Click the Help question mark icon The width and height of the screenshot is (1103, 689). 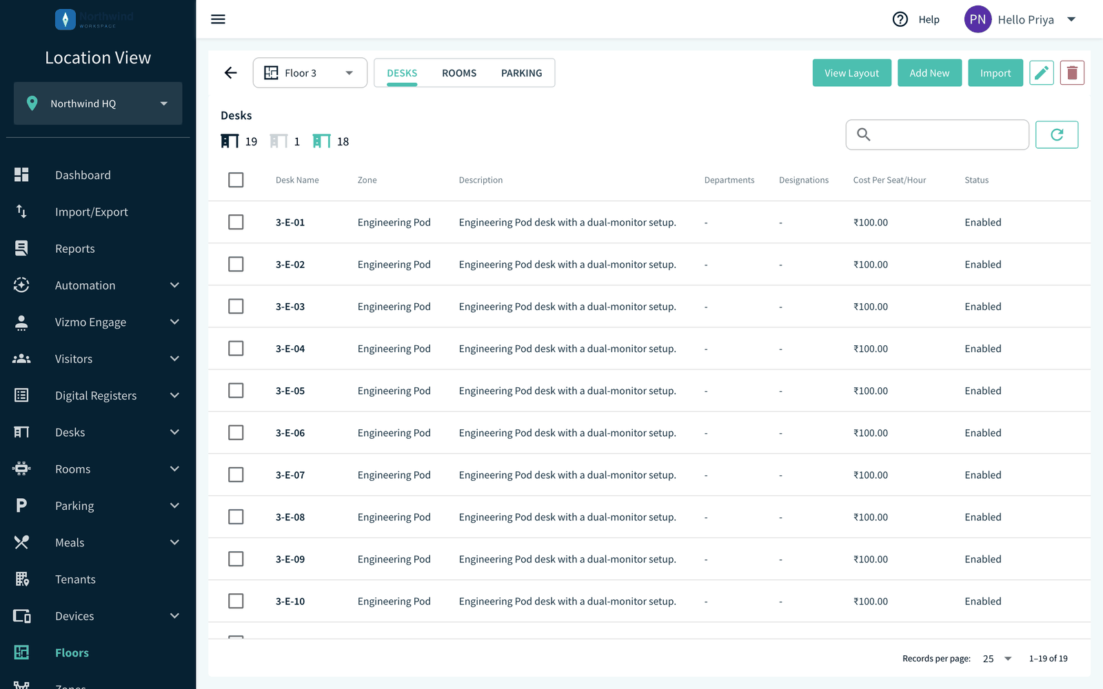click(x=900, y=19)
